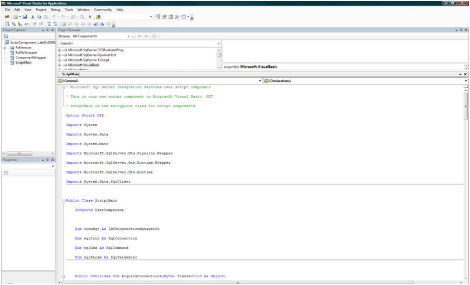The image size is (470, 285).
Task: Pin the Project Explorer panel with auto-hide icon
Action: point(47,30)
